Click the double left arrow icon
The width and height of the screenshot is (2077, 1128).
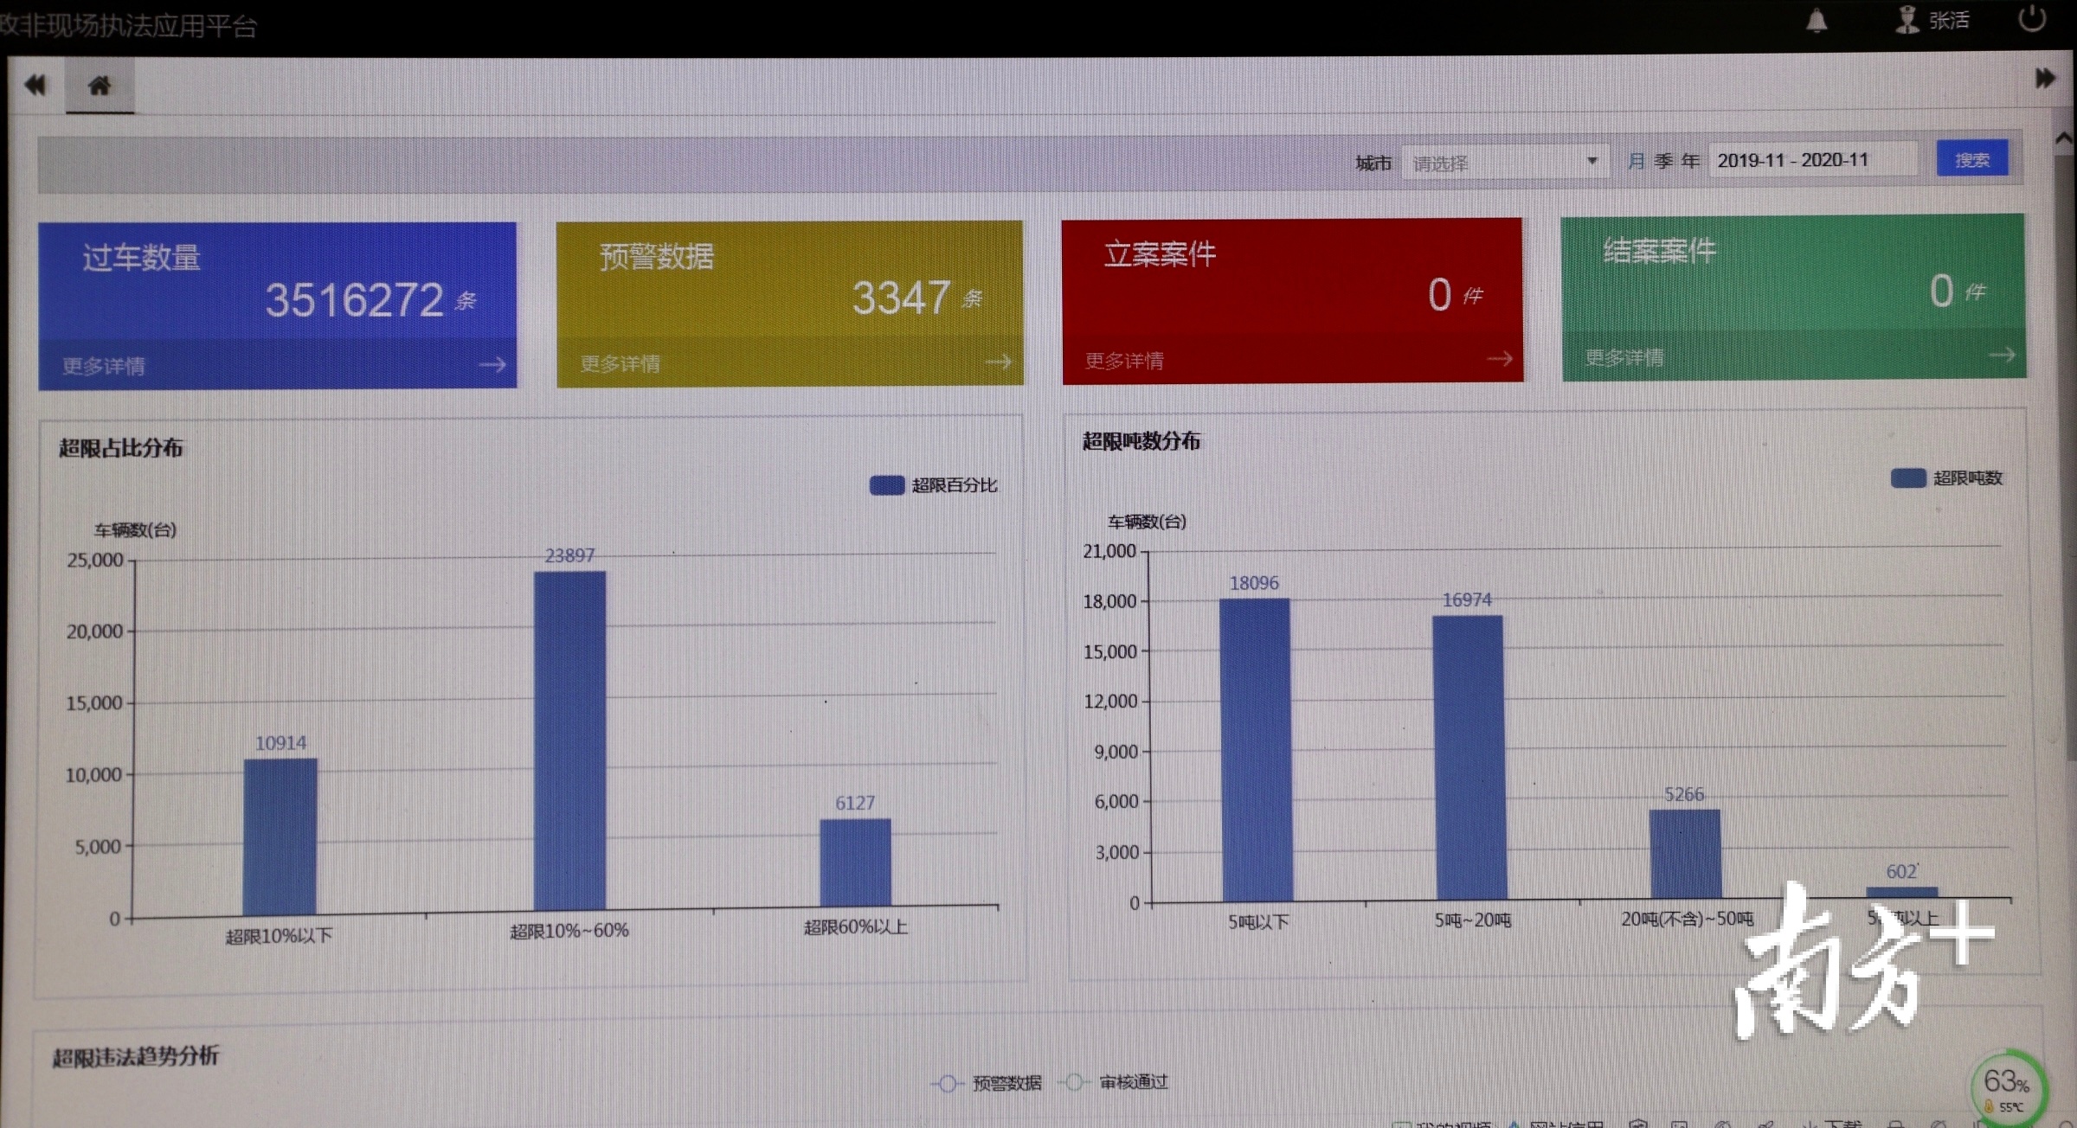[x=35, y=85]
